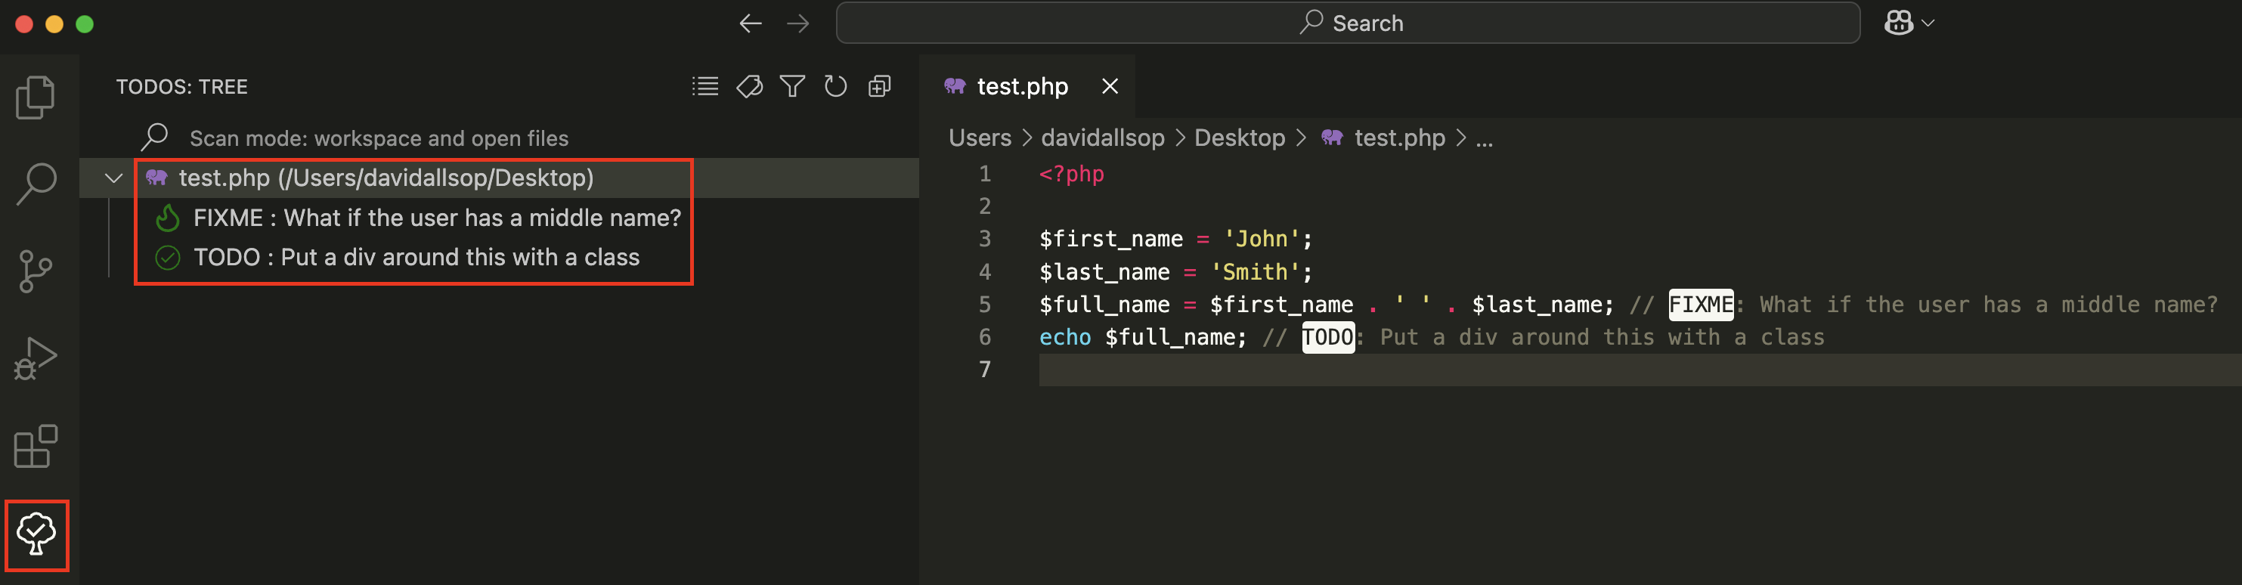Click the Refresh icon in TODOS panel
The height and width of the screenshot is (585, 2242).
click(835, 86)
